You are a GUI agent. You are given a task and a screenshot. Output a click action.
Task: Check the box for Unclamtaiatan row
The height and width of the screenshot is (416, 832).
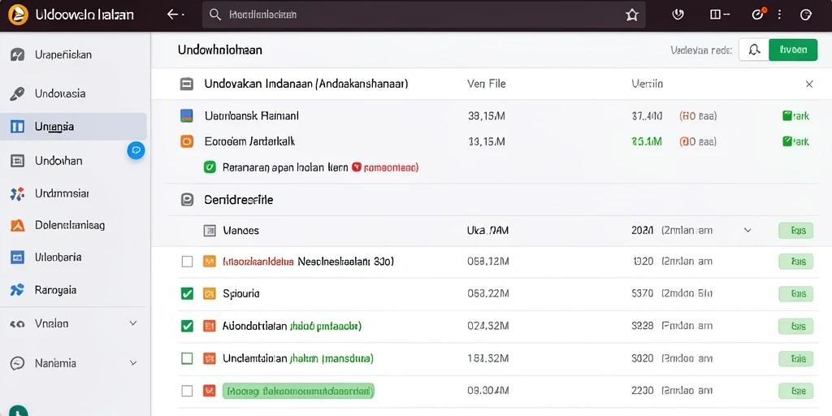coord(187,358)
